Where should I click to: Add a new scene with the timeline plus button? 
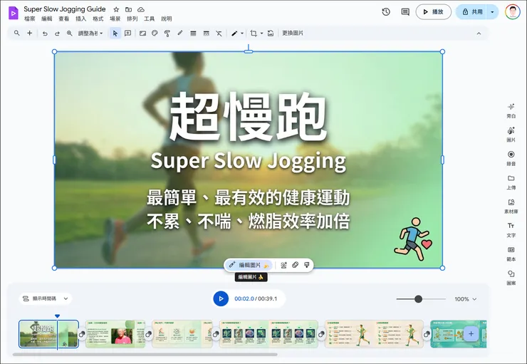tap(471, 334)
